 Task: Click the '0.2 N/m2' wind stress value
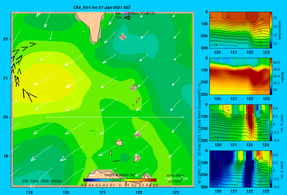(175, 181)
